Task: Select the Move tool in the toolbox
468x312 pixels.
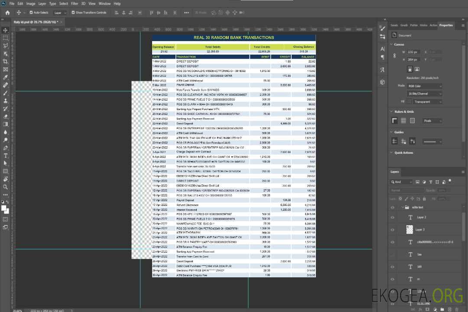Action: (5, 30)
